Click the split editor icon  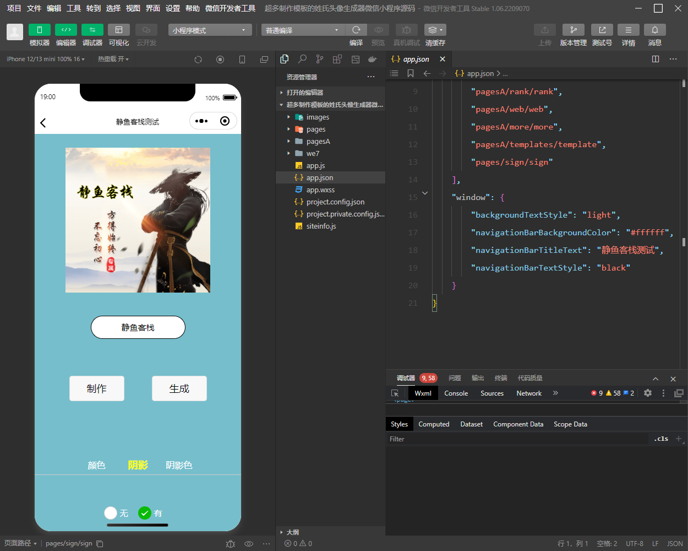coord(656,59)
